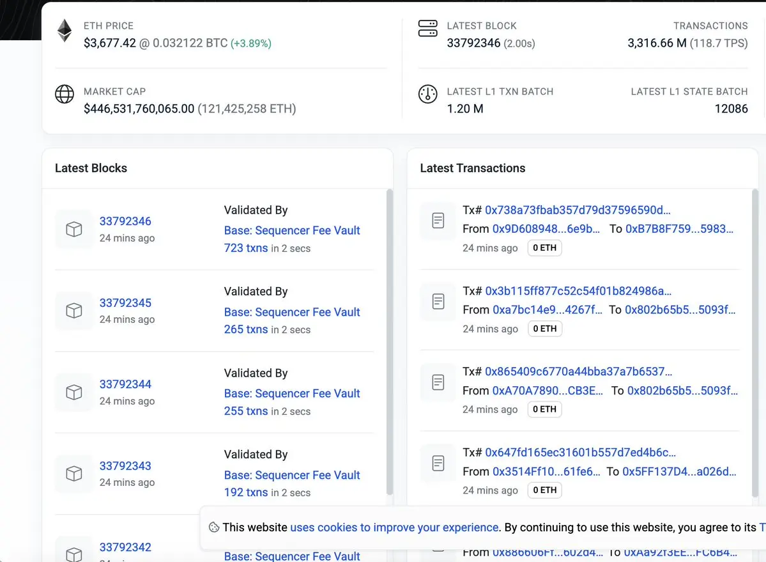Open block 33792346

pyautogui.click(x=126, y=221)
